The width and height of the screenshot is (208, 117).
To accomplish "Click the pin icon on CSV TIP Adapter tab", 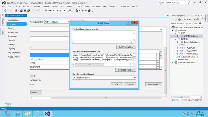I will (x=22, y=16).
